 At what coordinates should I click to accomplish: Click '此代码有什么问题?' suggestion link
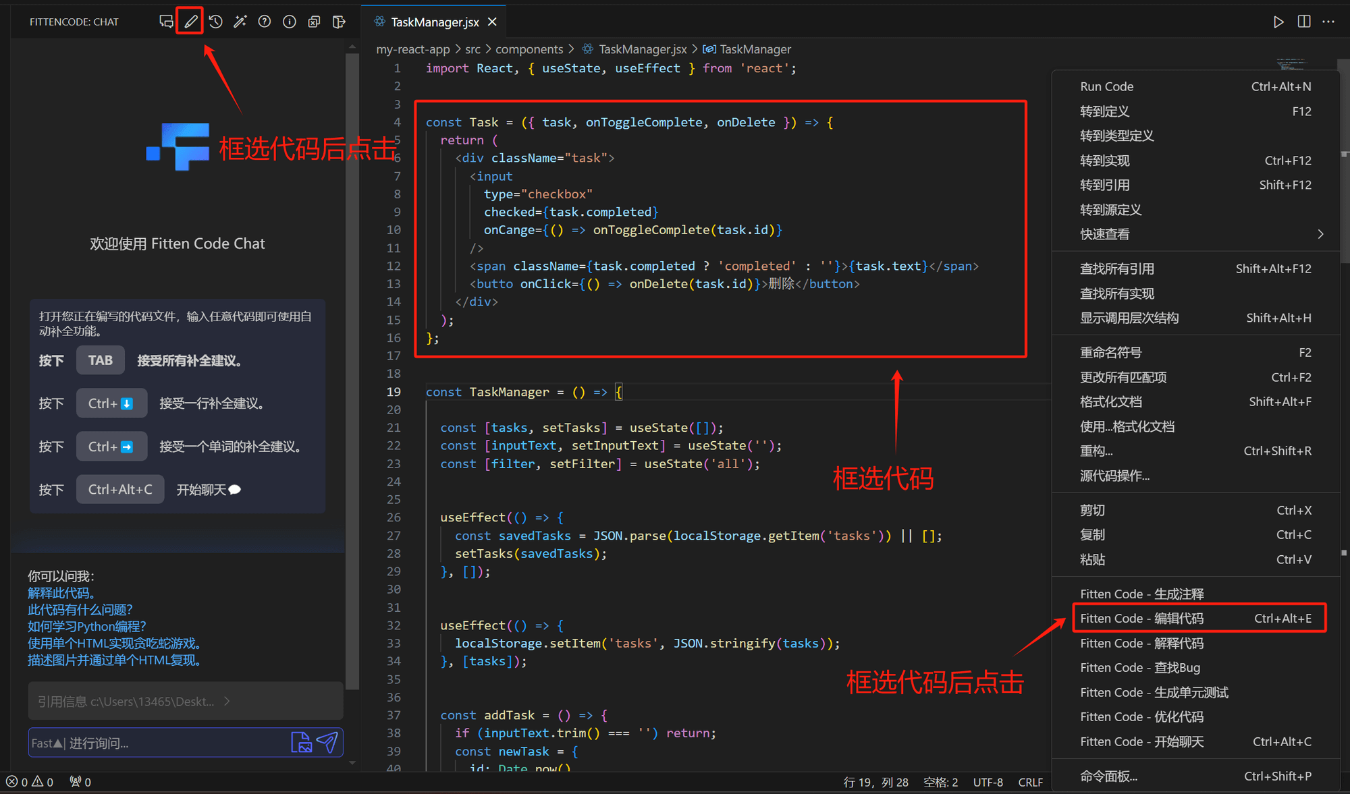point(80,610)
